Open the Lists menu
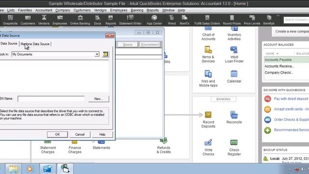Viewport: 309px width, 174px height. click(11, 10)
